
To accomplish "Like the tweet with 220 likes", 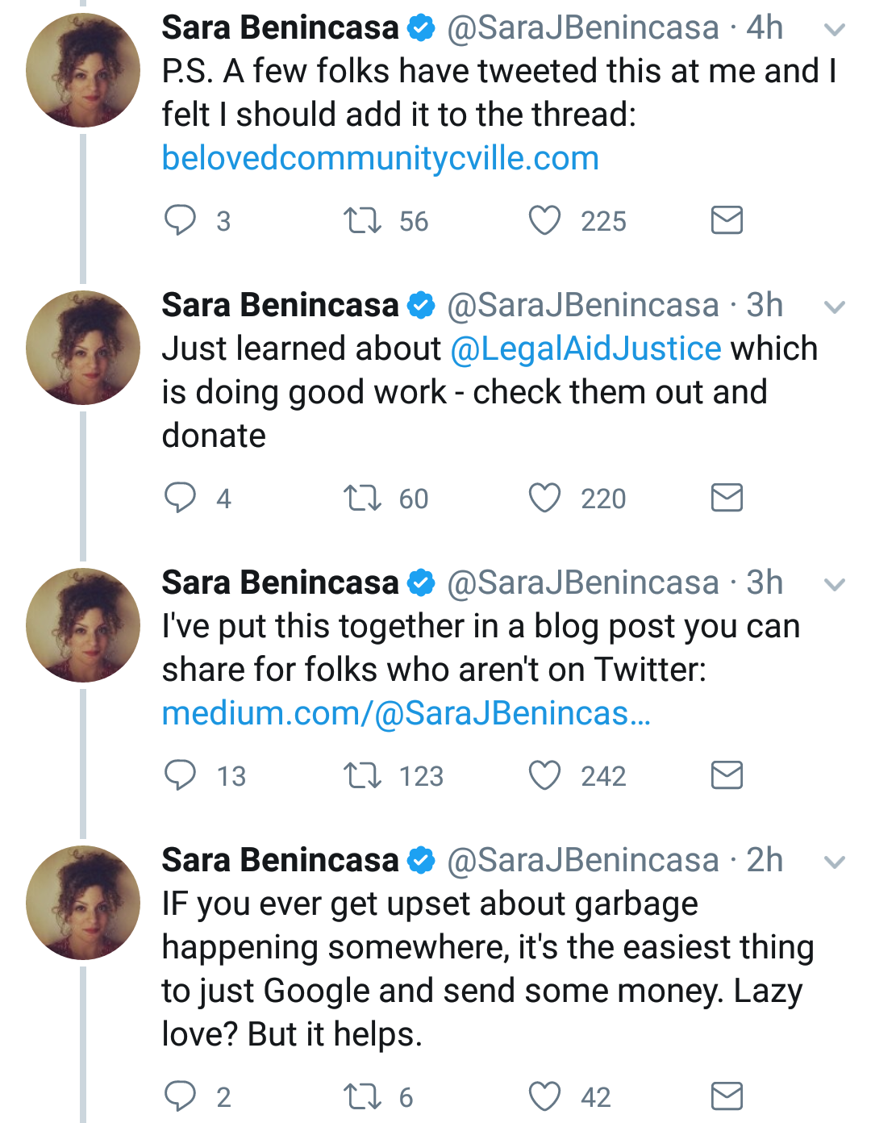I will (x=544, y=498).
